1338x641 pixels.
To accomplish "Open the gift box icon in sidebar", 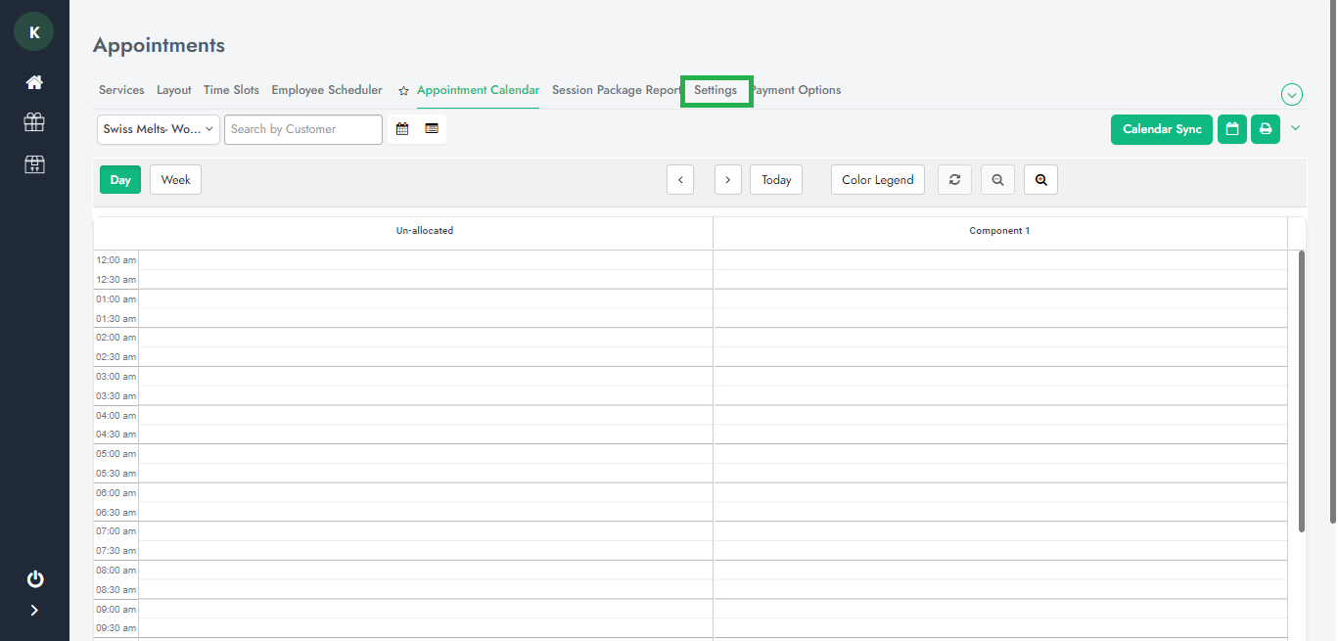I will pyautogui.click(x=34, y=122).
